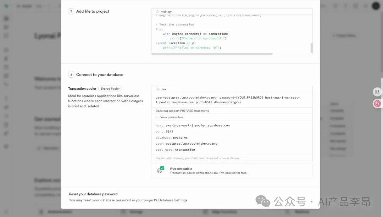Click the IPv4 compatible globe icon
This screenshot has width=383, height=217.
(x=160, y=171)
